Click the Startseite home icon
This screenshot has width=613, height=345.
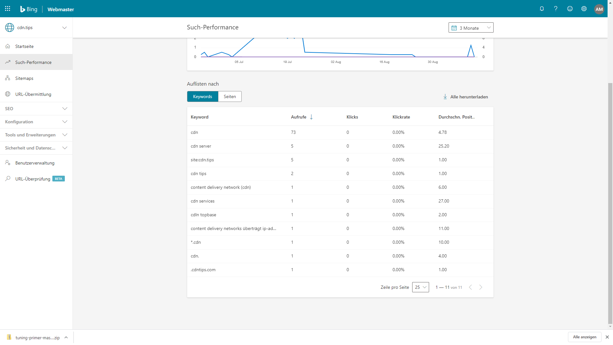(8, 46)
